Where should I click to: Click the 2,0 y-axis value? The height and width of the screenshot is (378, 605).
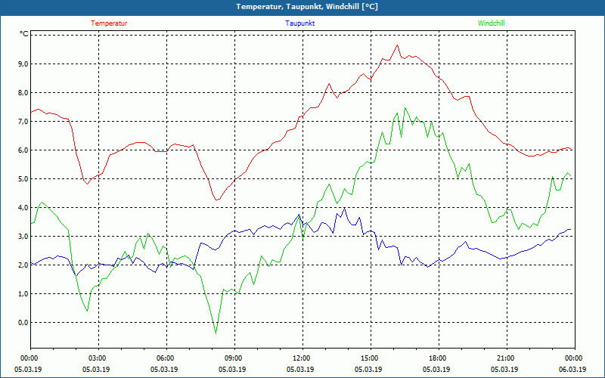click(x=24, y=265)
